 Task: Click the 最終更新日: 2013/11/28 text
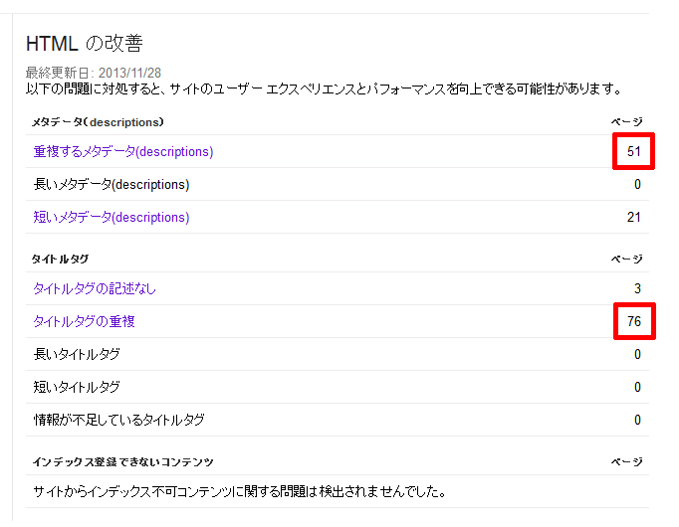click(x=94, y=73)
